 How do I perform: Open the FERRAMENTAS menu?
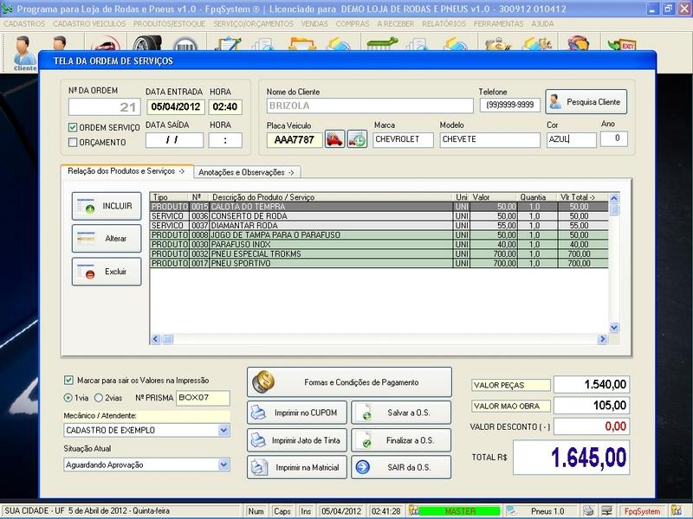click(x=498, y=24)
